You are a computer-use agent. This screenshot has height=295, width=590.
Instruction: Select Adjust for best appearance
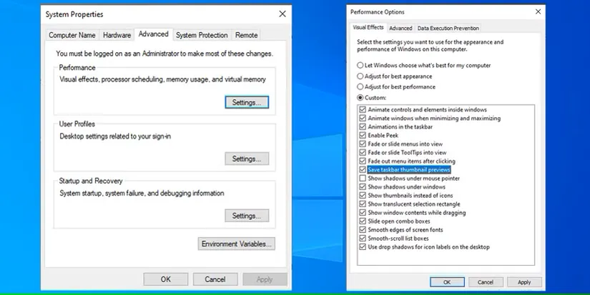360,76
